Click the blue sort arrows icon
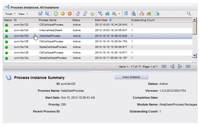The width and height of the screenshot is (199, 126). pos(107,14)
